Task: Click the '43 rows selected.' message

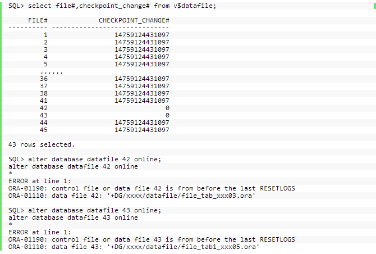Action: click(42, 144)
